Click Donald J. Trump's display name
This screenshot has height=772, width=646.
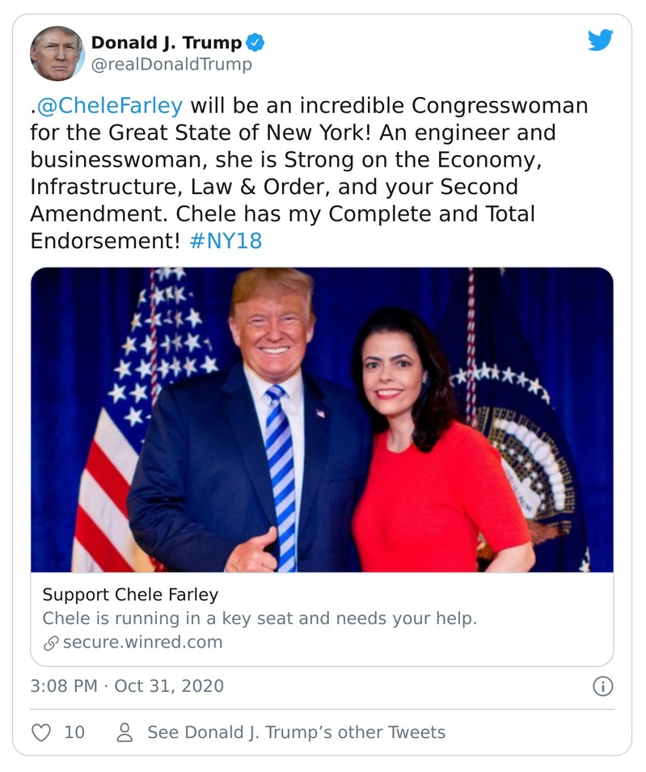click(167, 44)
